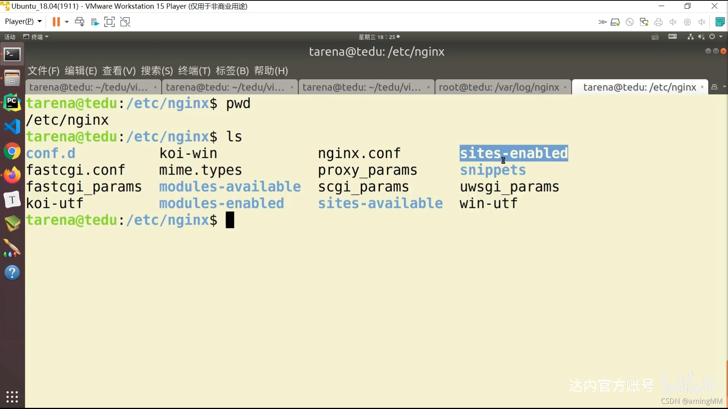
Task: Click the Help question mark icon
Action: [x=12, y=273]
